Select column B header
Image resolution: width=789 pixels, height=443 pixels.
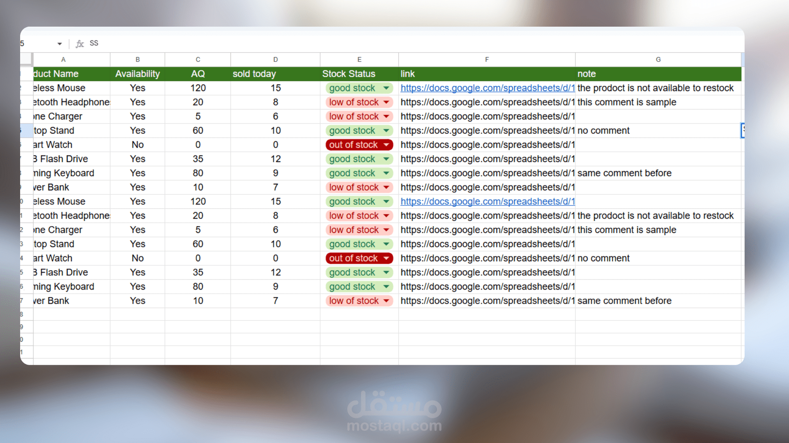tap(138, 59)
